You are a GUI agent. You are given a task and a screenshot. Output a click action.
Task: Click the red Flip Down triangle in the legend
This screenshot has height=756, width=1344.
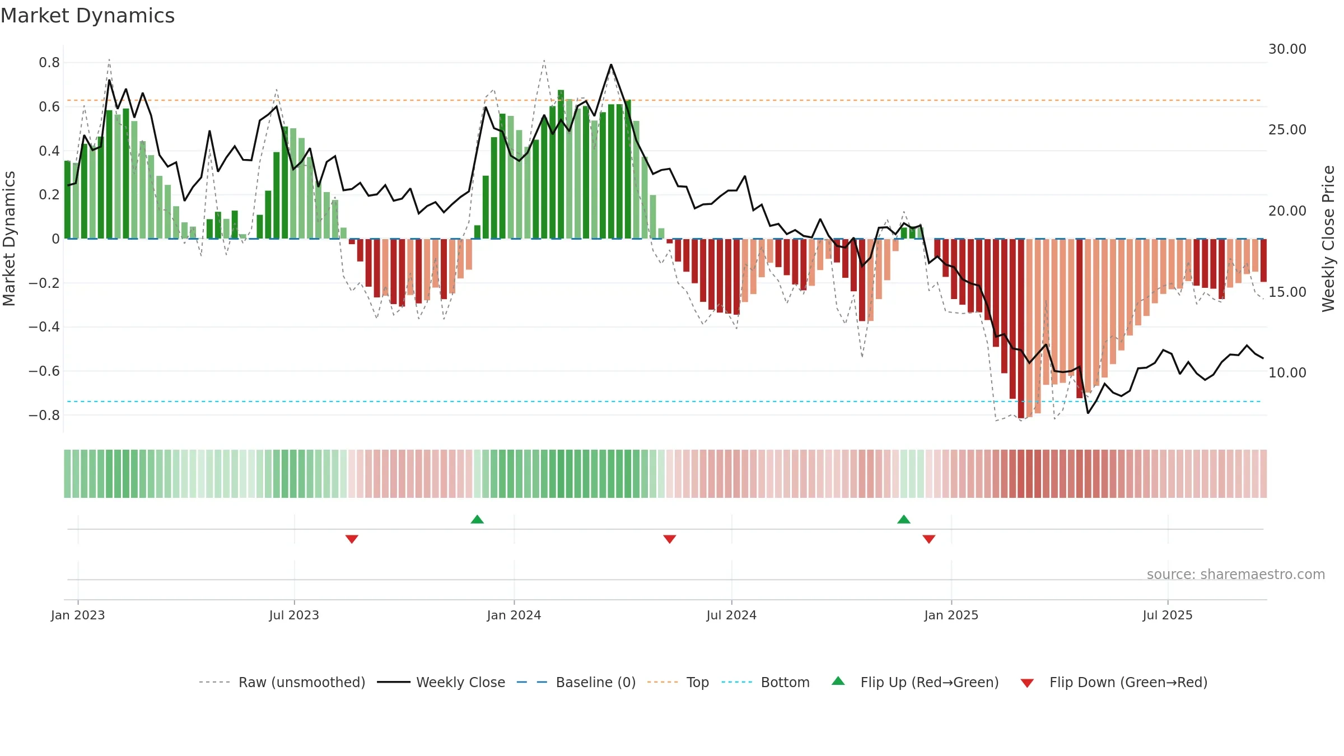tap(1027, 683)
